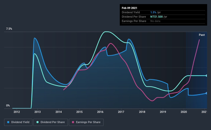This screenshot has height=130, width=211.
Task: Click the 'Dividend Per Share' row label in tooltip
Action: 134,17
